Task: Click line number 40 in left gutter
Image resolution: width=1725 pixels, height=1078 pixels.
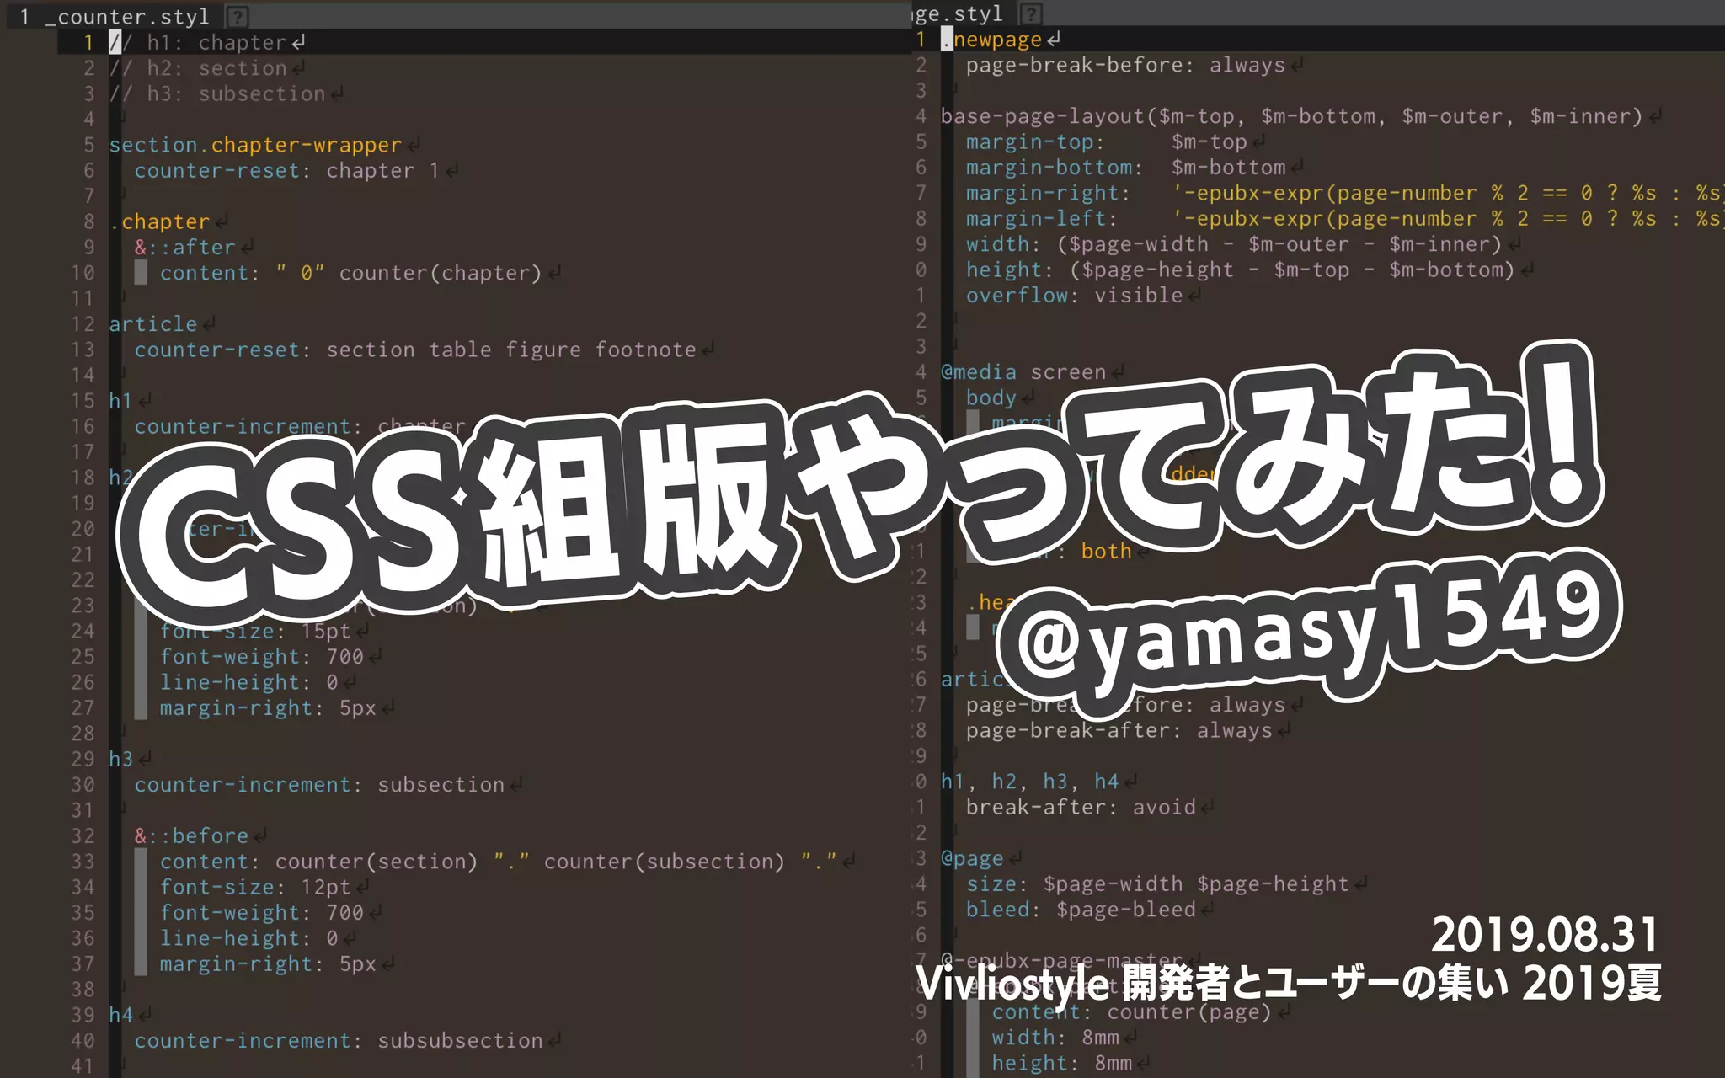Action: [x=83, y=1041]
